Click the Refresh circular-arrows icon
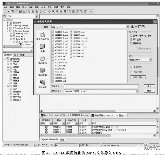Screen dimensions: 165x155 pyautogui.click(x=78, y=11)
